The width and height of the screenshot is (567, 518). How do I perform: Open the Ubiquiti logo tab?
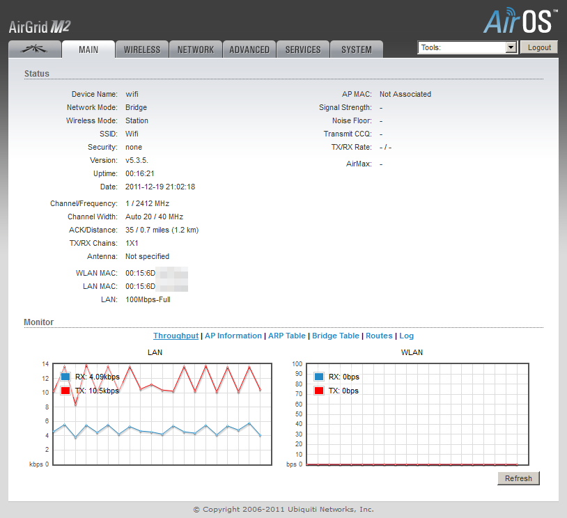[x=35, y=49]
